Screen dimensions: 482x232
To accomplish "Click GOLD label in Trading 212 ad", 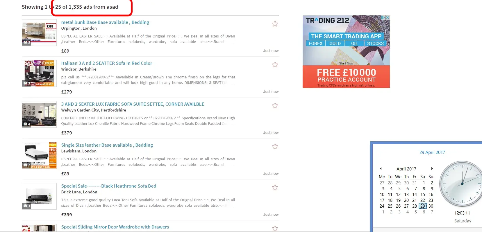I will pyautogui.click(x=335, y=44).
